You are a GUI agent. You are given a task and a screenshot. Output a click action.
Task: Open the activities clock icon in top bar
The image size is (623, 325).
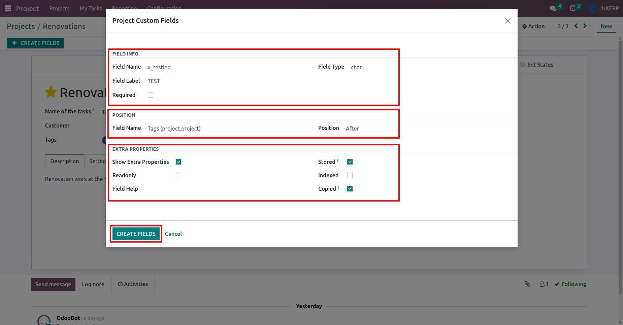pos(572,8)
